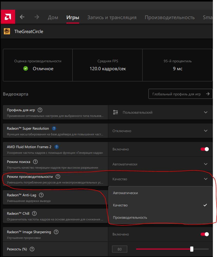This screenshot has width=217, height=257.
Task: Expand the Режим поиска dropdown
Action: pyautogui.click(x=205, y=164)
